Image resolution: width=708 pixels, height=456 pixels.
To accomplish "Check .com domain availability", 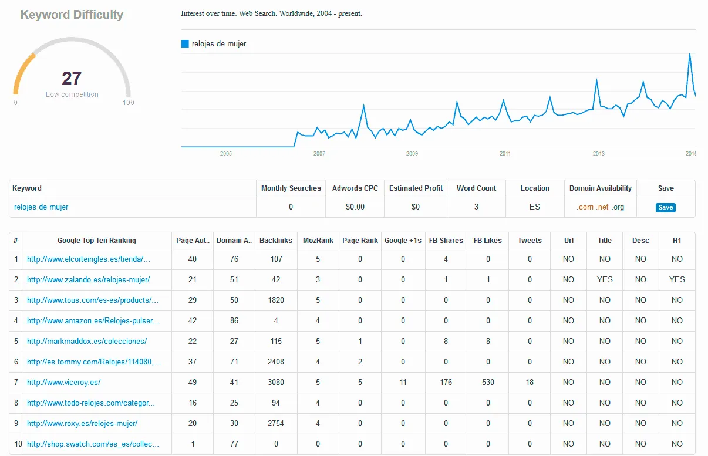I will coord(585,207).
